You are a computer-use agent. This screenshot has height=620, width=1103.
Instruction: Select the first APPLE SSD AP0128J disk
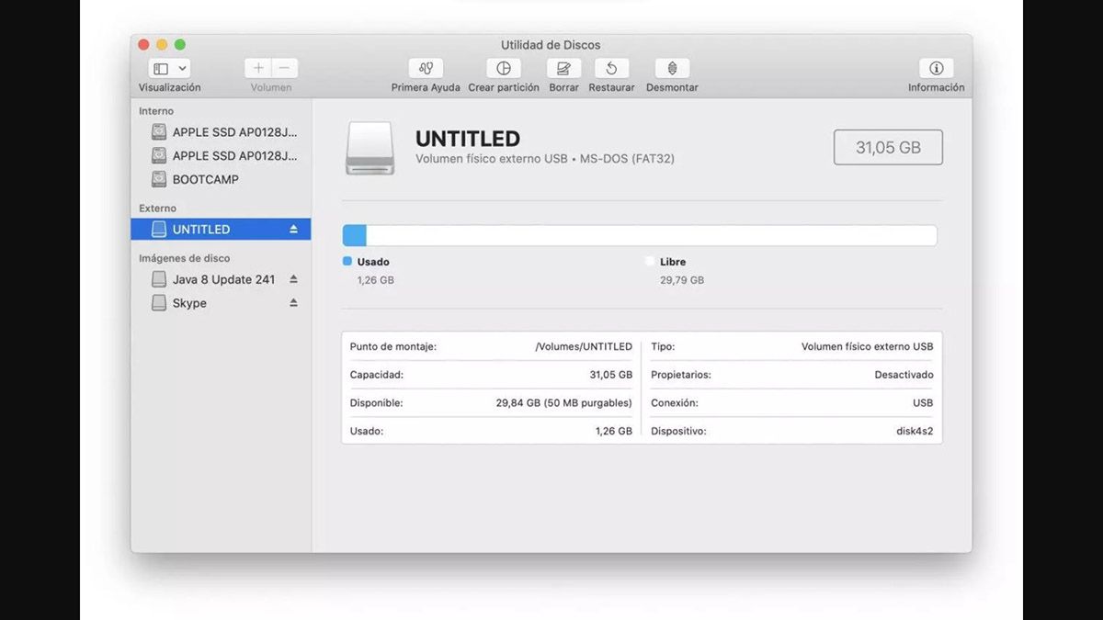(x=234, y=132)
